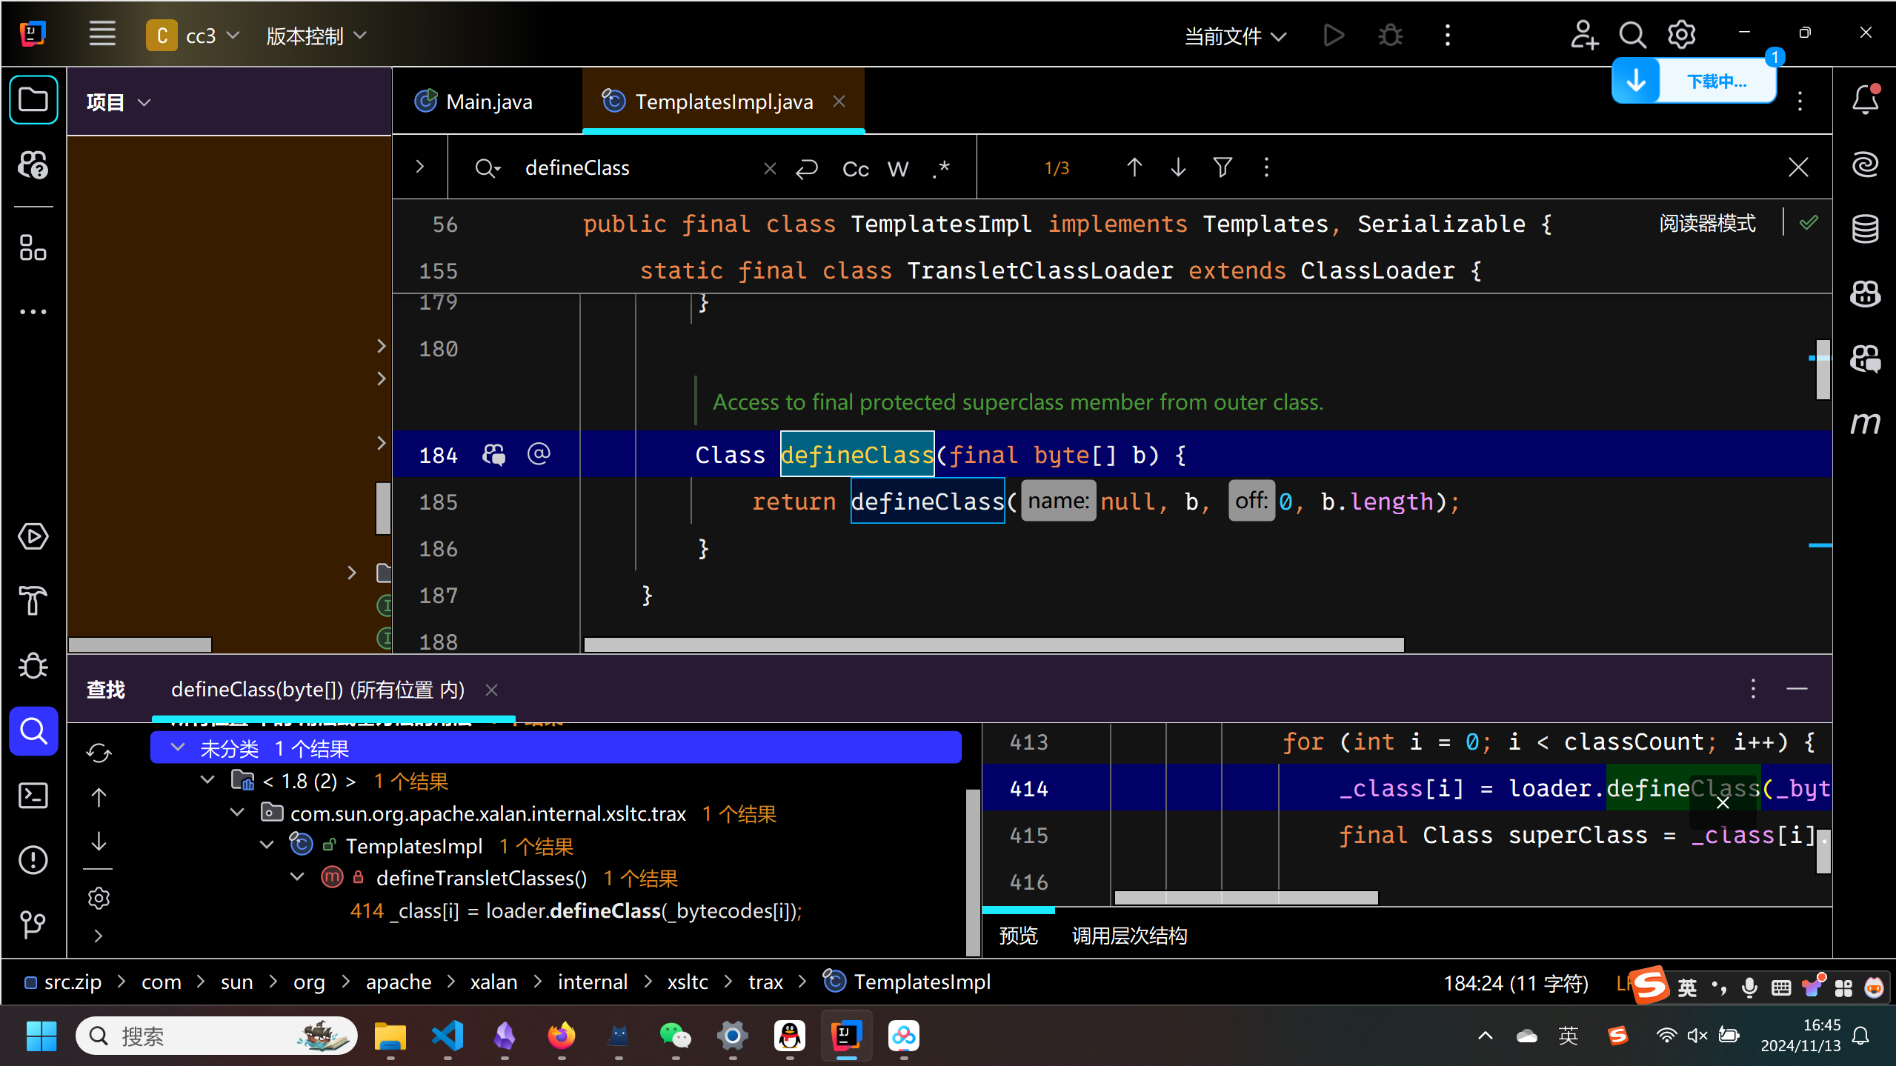Toggle Words (W) option in search bar
The height and width of the screenshot is (1066, 1896).
tap(898, 169)
